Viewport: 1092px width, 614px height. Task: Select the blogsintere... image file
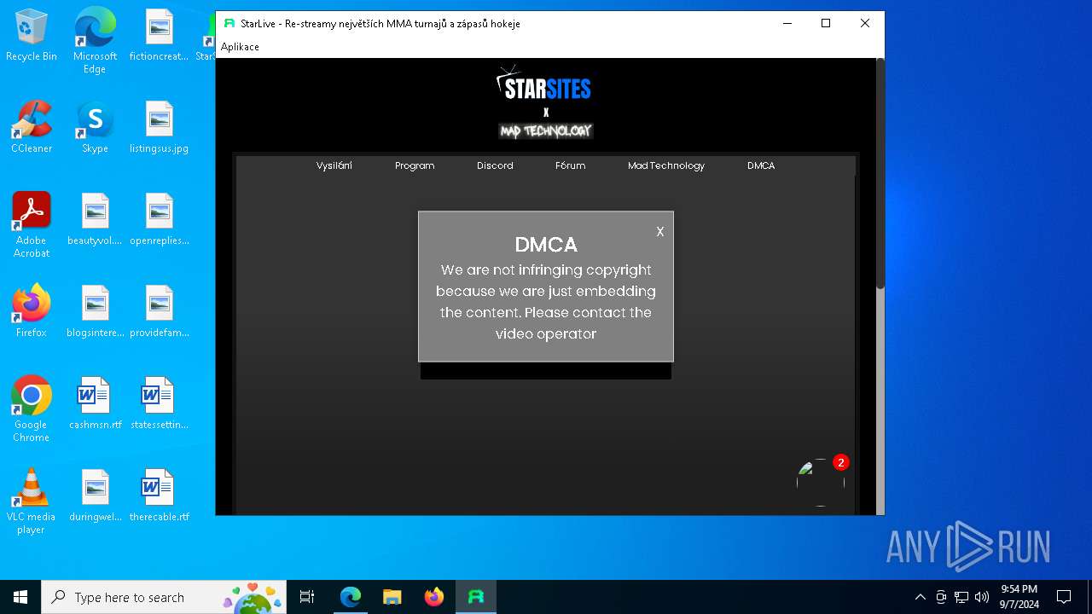(95, 311)
